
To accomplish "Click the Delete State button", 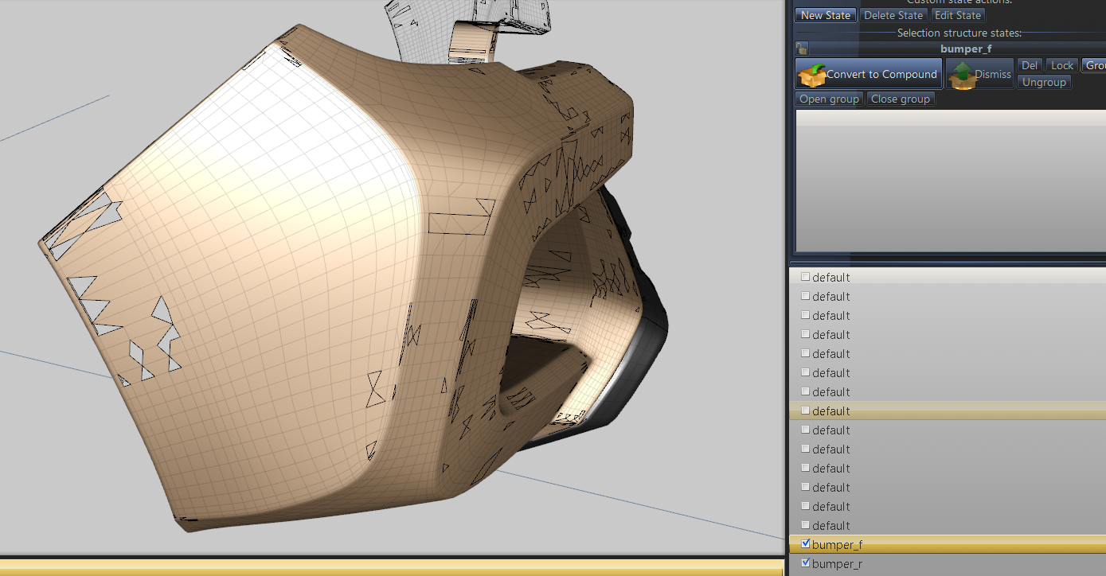I will pyautogui.click(x=893, y=15).
